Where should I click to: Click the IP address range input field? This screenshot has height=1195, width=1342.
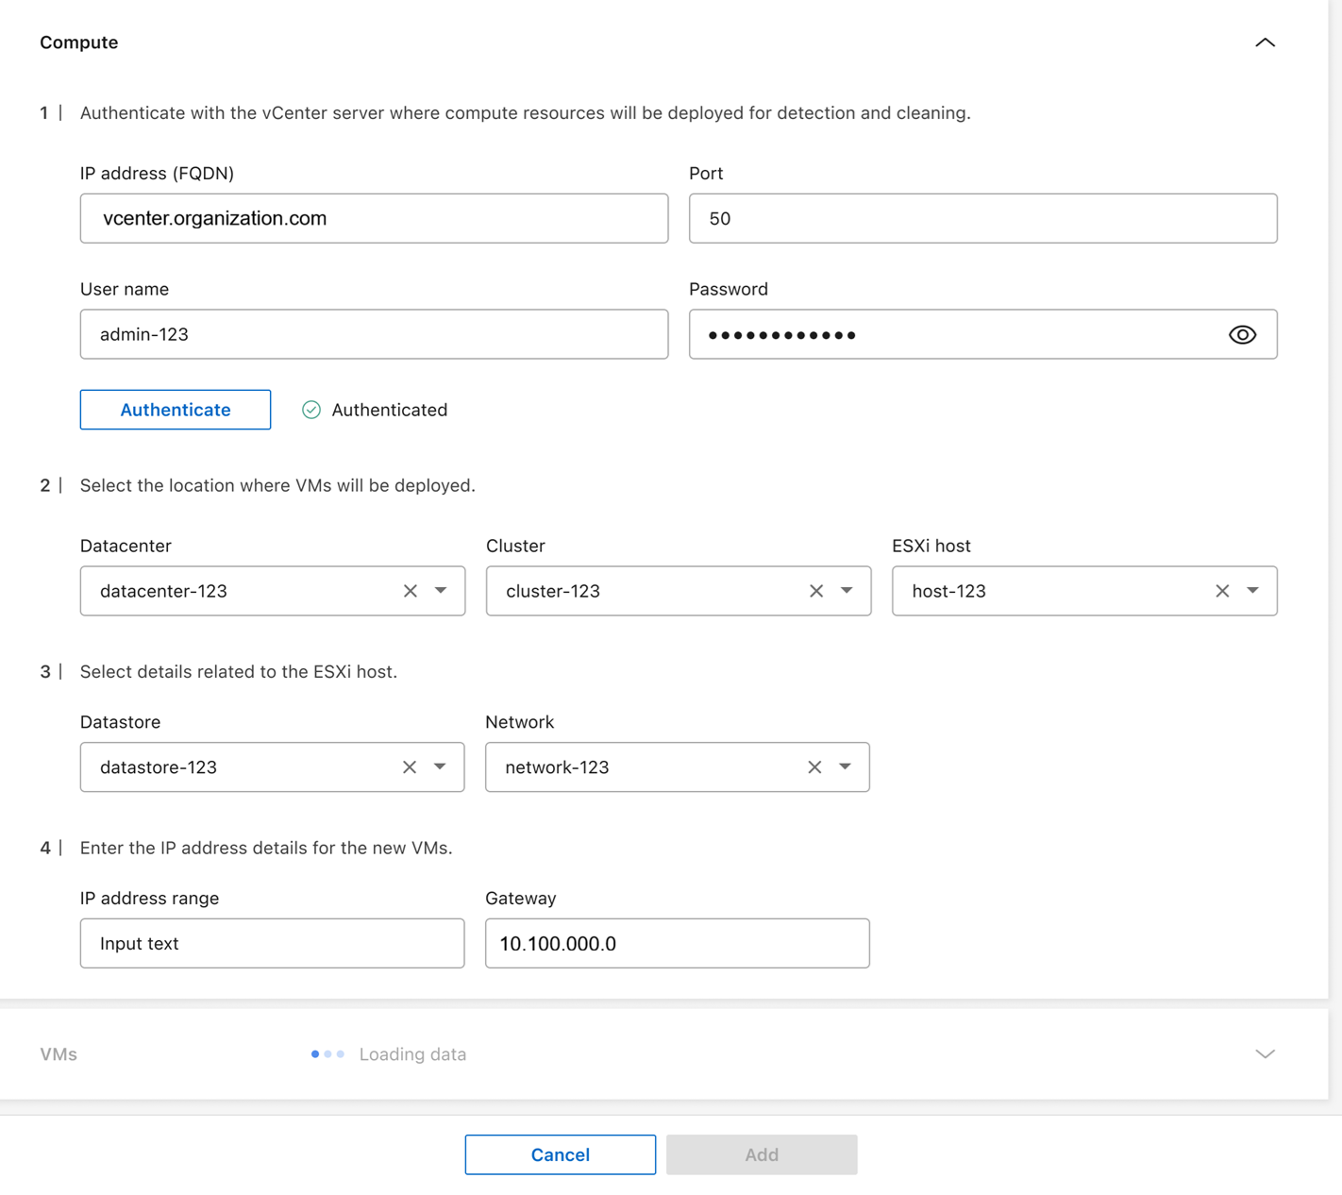272,943
